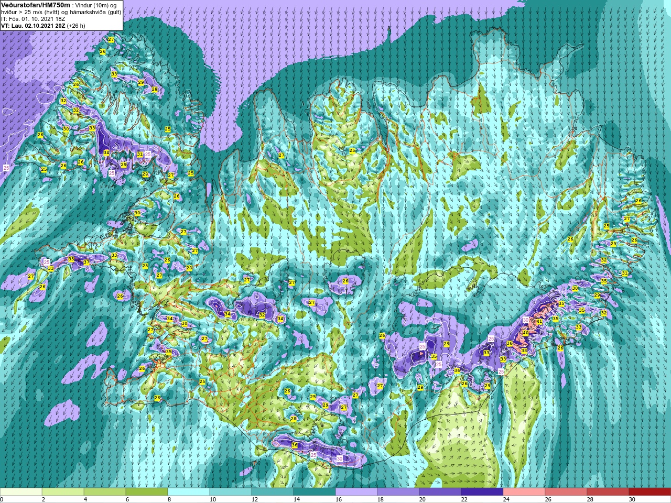Click the '4' tick label on legend scale
Image resolution: width=671 pixels, height=503 pixels.
tap(85, 499)
